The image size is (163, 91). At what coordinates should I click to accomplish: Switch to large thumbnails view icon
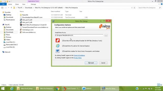(x=161, y=85)
